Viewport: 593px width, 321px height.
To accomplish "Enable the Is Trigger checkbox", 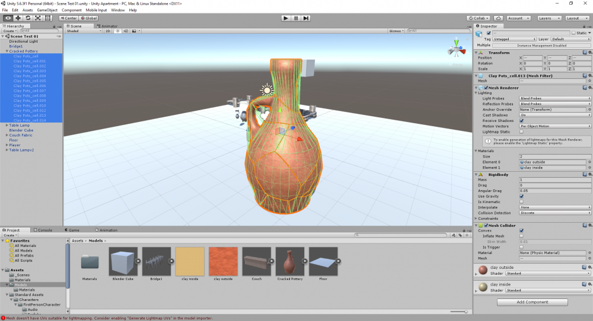I will pos(521,247).
